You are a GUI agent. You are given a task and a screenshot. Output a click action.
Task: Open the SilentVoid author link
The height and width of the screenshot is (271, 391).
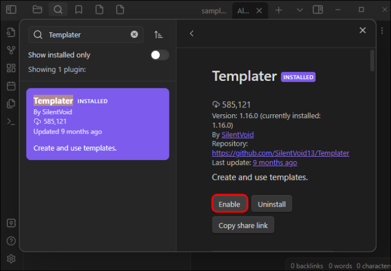pyautogui.click(x=237, y=135)
